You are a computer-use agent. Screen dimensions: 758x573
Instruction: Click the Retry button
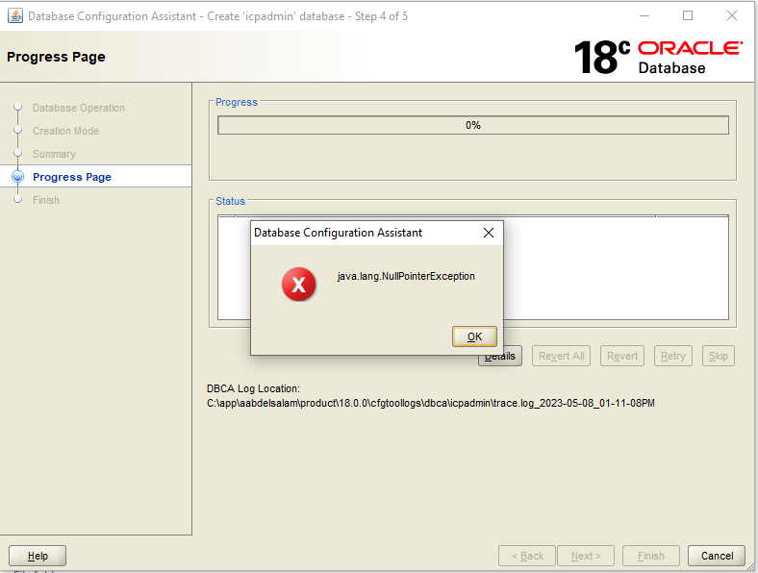coord(673,356)
